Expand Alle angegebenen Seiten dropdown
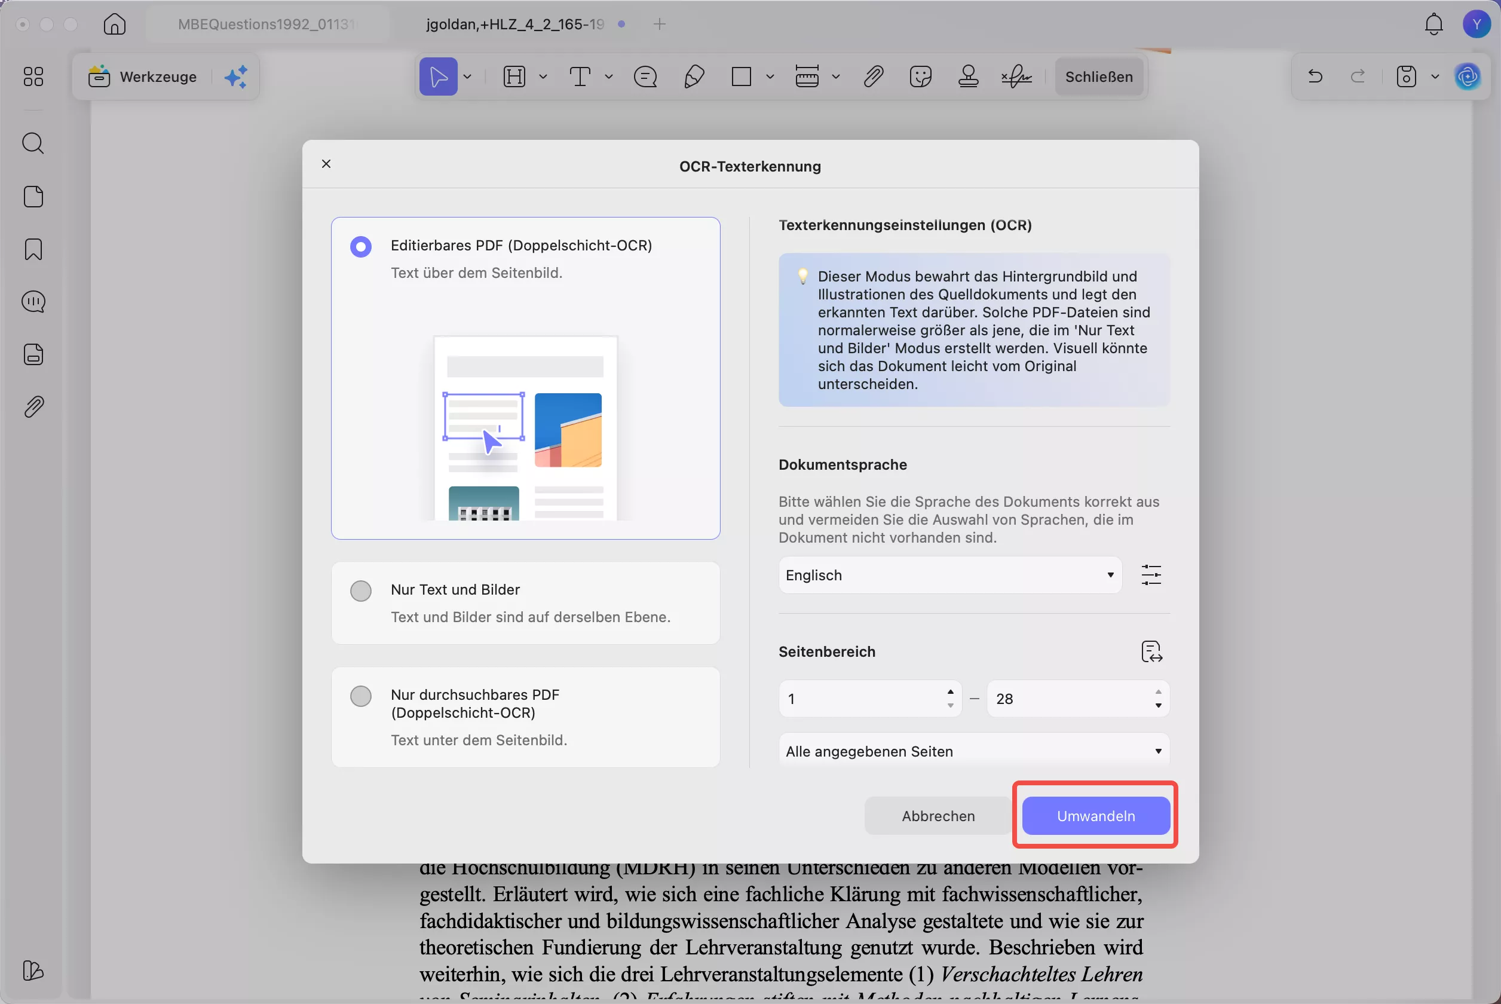Screen dimensions: 1501x1004 click(x=973, y=751)
